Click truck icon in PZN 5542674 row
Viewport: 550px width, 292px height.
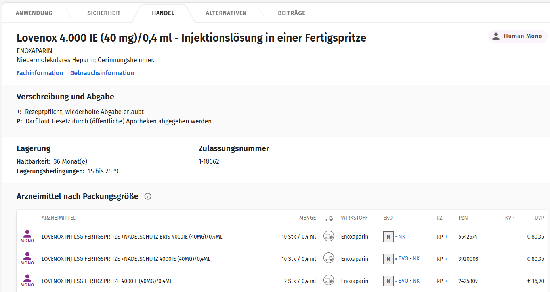point(328,236)
